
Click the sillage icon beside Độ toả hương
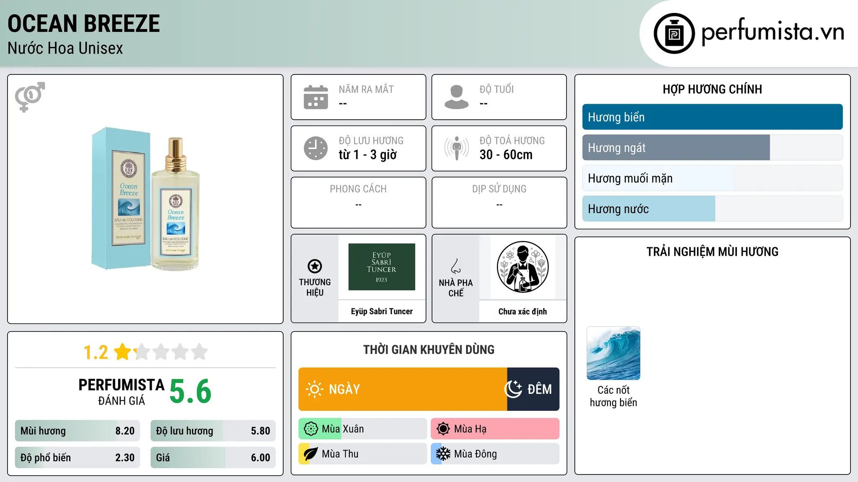457,148
